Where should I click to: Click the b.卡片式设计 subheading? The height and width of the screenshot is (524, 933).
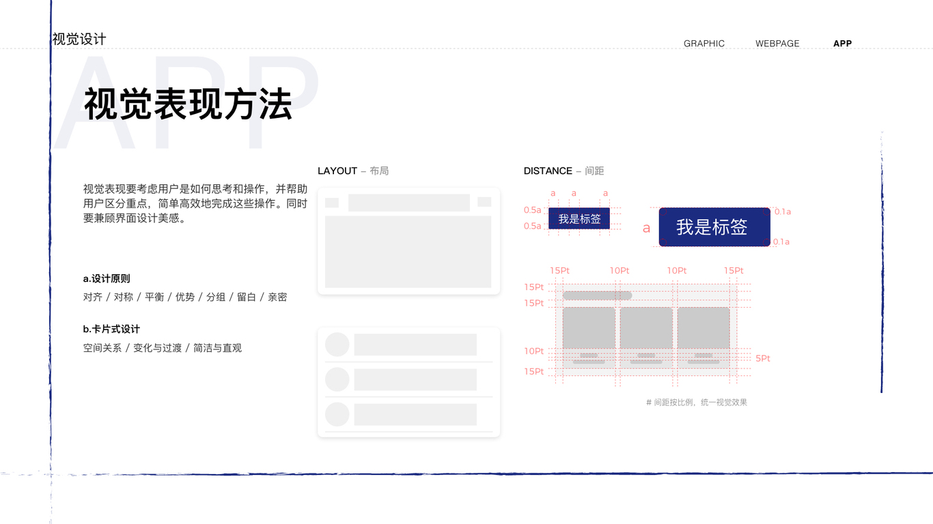[x=111, y=329]
